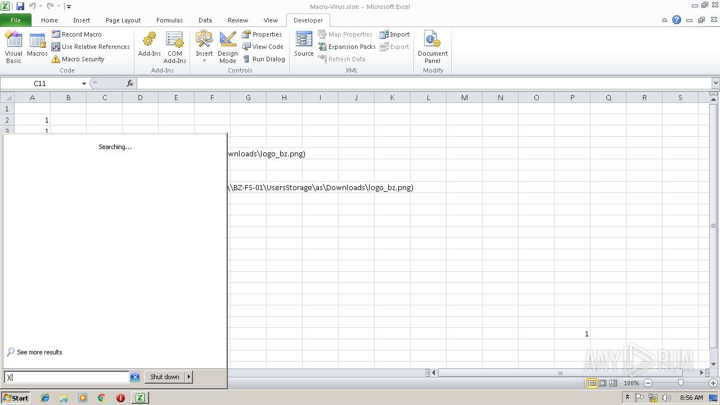Open Google Chrome from taskbar
This screenshot has width=720, height=405.
[101, 398]
